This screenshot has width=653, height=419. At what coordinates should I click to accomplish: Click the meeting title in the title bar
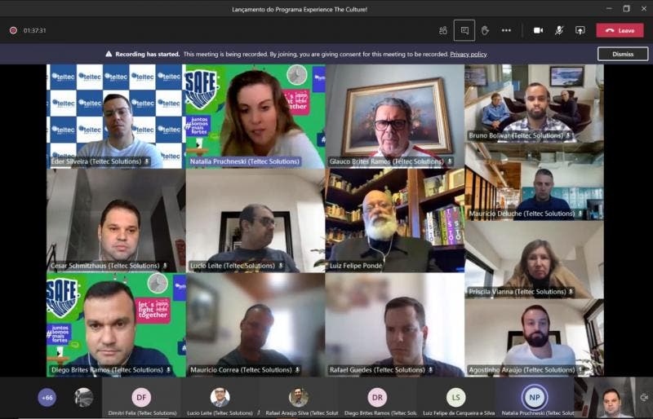[x=300, y=9]
